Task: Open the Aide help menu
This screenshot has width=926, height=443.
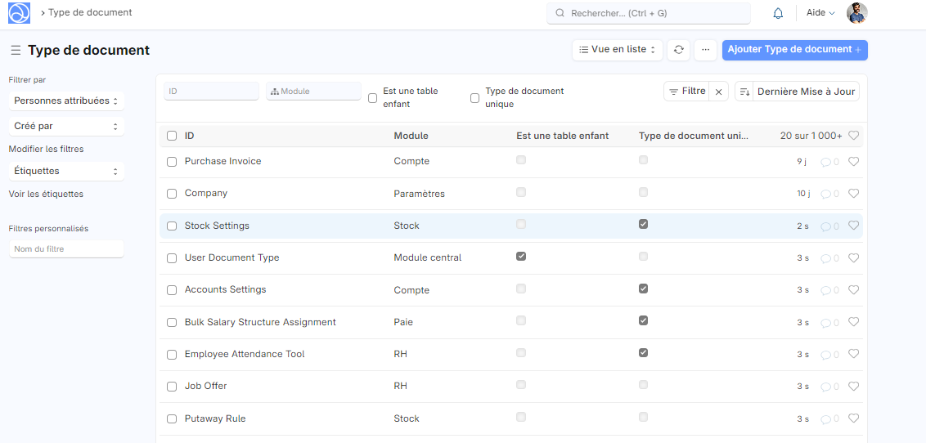Action: 820,13
